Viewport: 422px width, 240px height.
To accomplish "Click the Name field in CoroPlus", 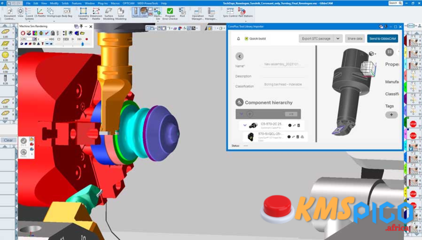I will click(x=284, y=64).
